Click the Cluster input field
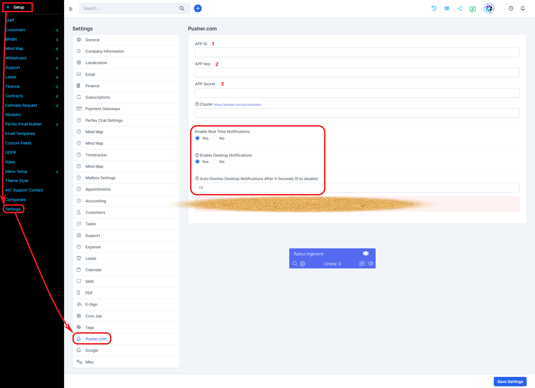This screenshot has height=388, width=535. [357, 113]
